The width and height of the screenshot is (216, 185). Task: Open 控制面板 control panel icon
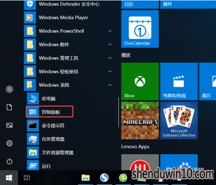pos(33,112)
